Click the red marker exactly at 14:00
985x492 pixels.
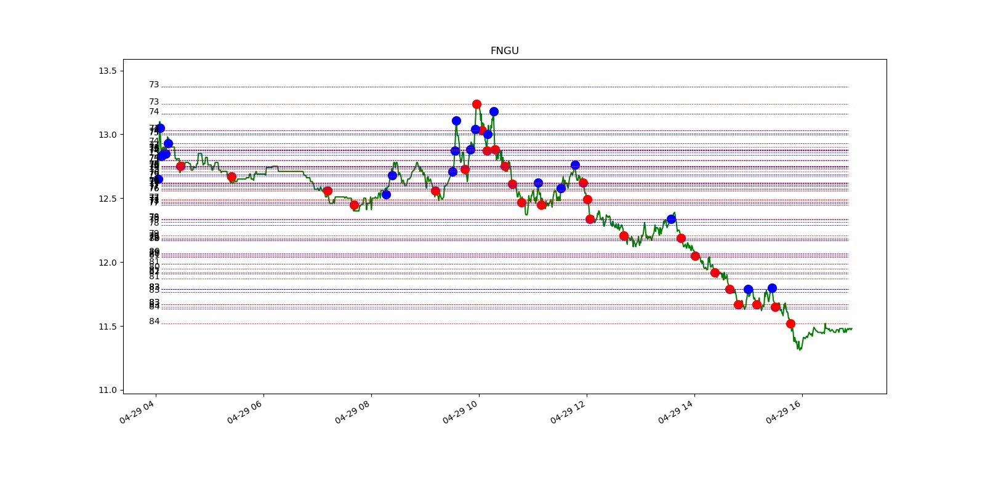click(x=695, y=256)
